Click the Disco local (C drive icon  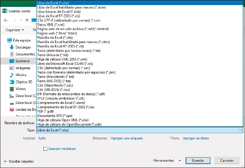[12, 96]
